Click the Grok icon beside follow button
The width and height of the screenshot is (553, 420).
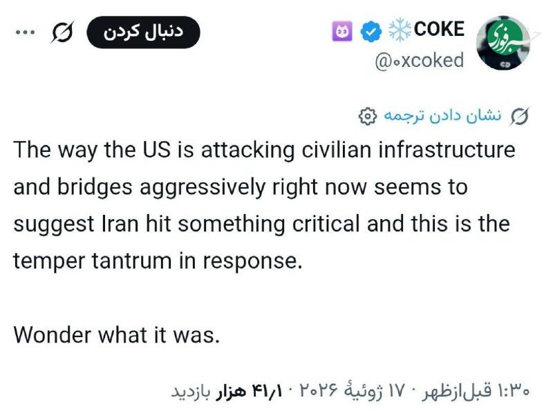[x=62, y=32]
